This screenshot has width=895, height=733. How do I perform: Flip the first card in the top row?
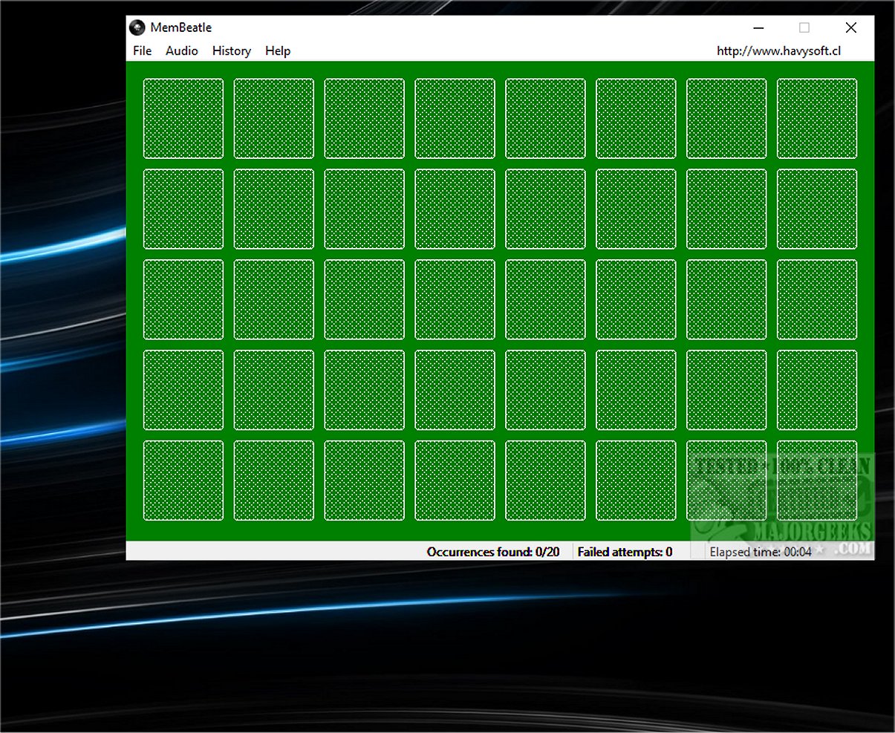pos(183,119)
